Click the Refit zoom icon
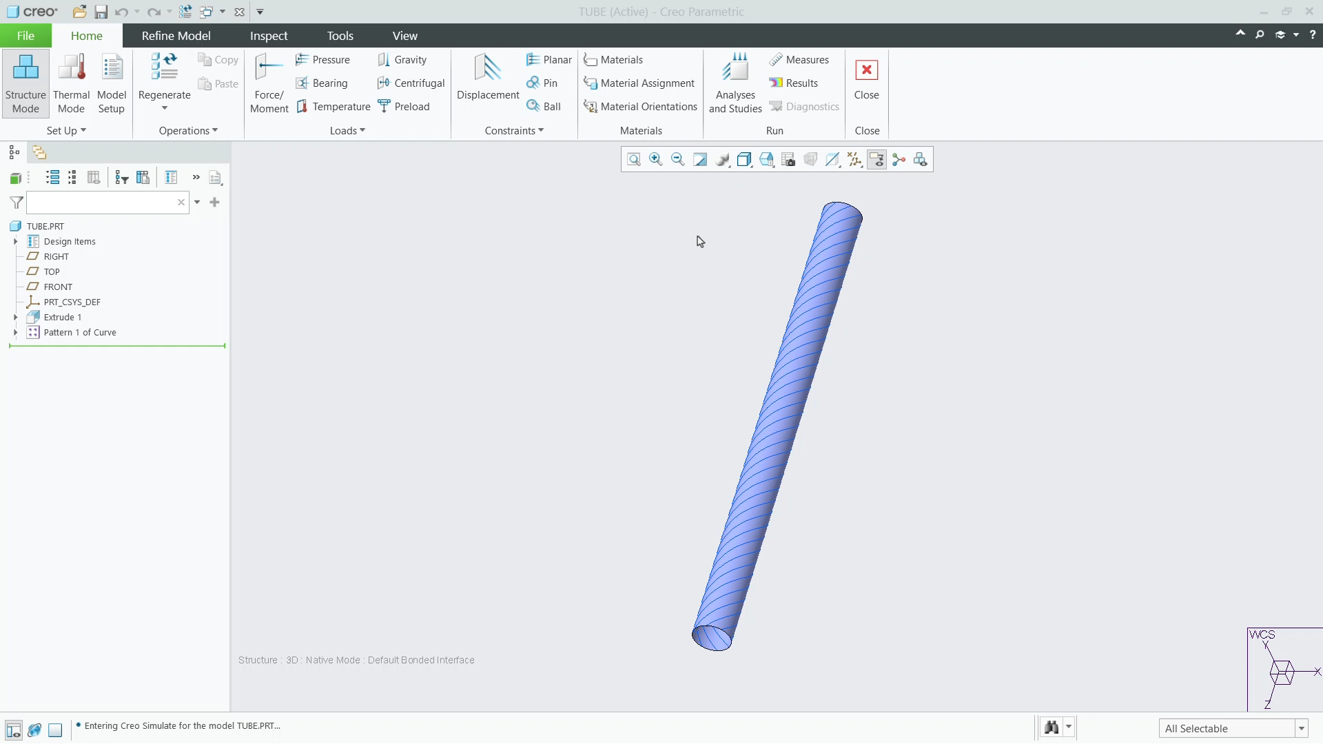The height and width of the screenshot is (744, 1323). 634,160
